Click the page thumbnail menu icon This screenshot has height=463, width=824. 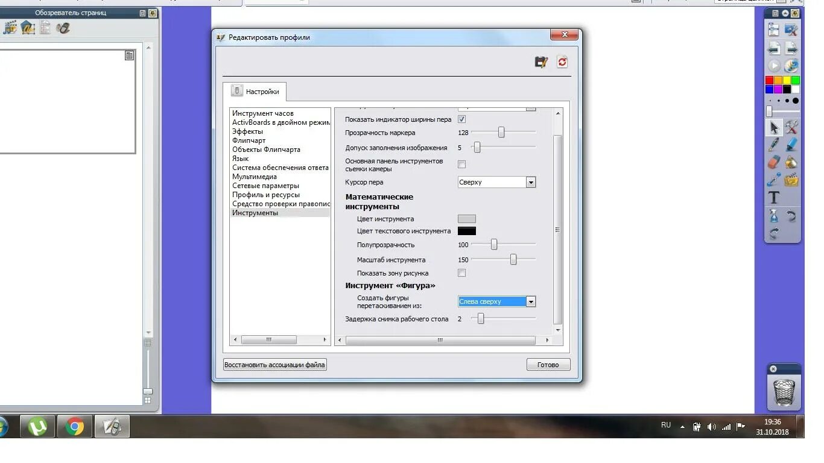129,55
